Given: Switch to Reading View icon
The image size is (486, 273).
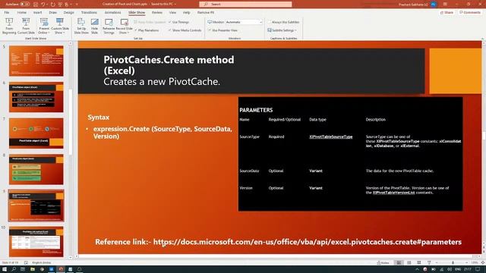Looking at the screenshot, I should 419,263.
